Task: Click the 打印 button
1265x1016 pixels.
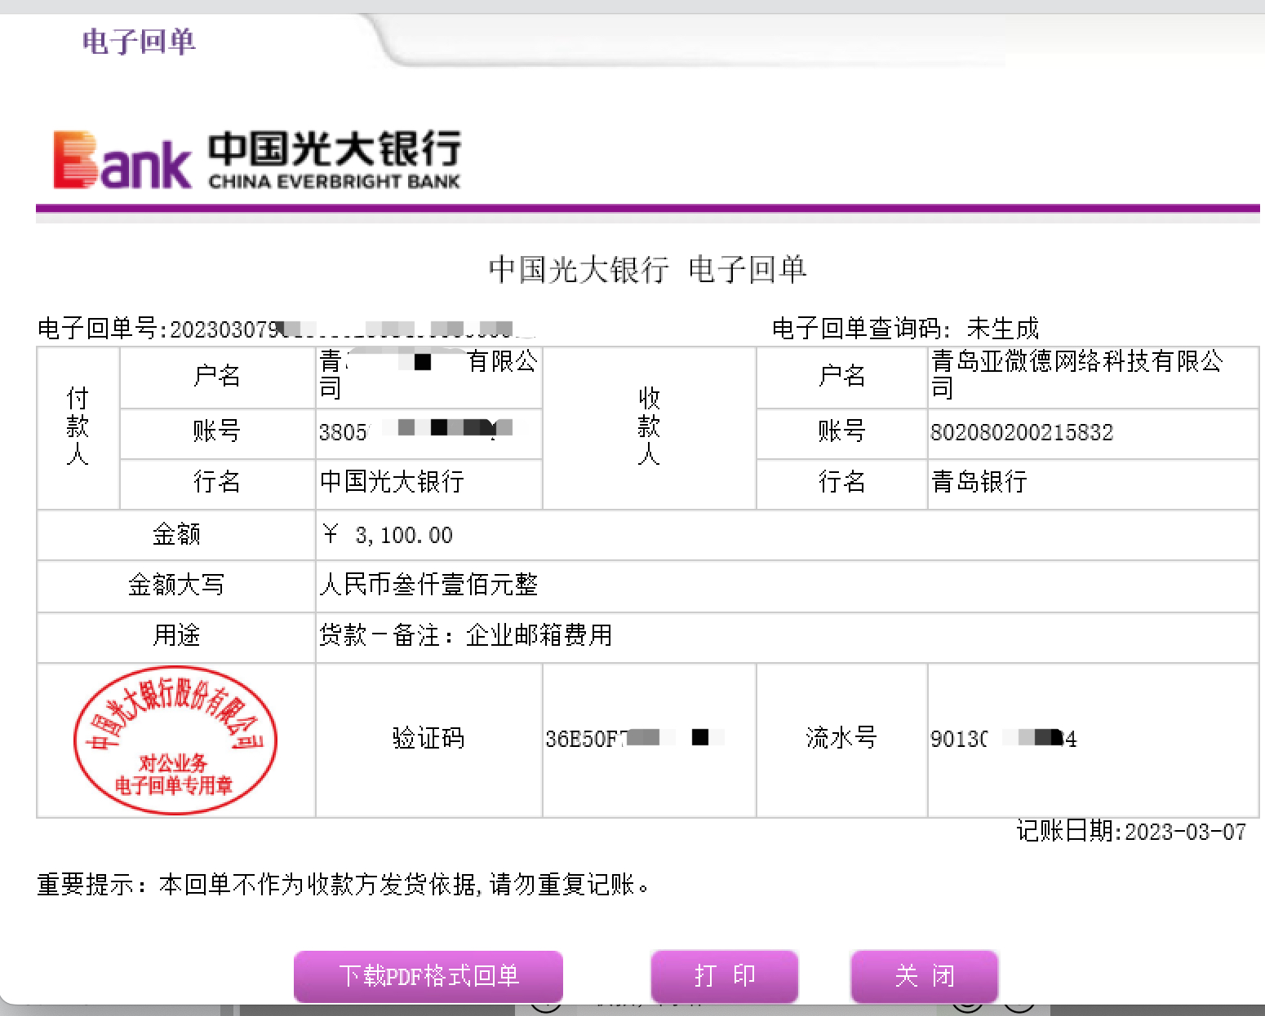Action: [725, 976]
